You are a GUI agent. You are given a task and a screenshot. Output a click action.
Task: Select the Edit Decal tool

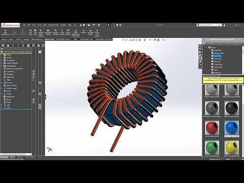tap(35, 32)
